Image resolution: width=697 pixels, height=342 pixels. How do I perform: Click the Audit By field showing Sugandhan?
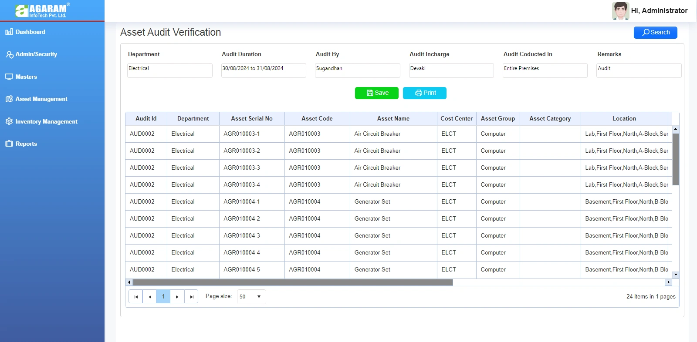pos(358,70)
